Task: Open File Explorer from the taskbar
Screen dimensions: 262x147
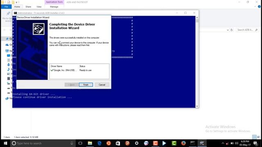Action: coord(90,143)
